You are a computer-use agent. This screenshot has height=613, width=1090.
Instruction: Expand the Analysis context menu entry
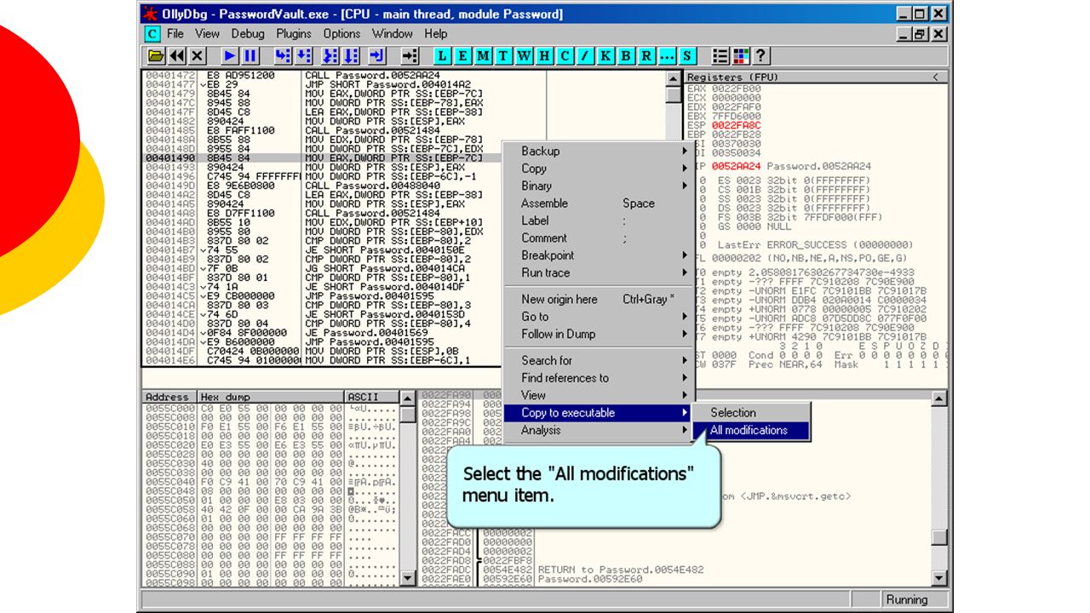[599, 430]
